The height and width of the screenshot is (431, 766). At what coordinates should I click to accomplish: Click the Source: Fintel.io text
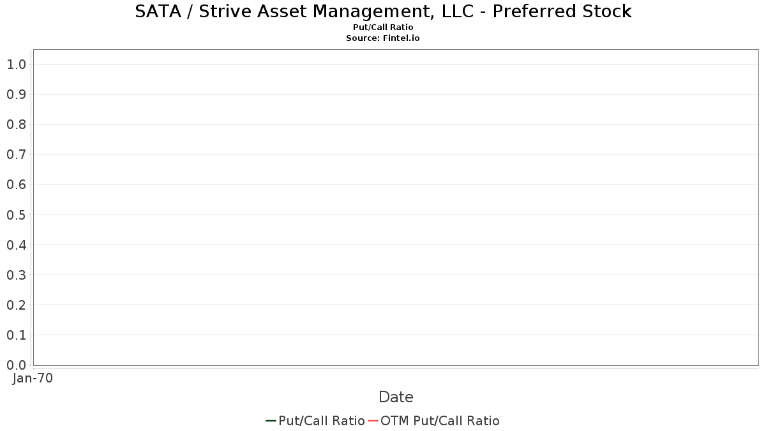click(383, 38)
